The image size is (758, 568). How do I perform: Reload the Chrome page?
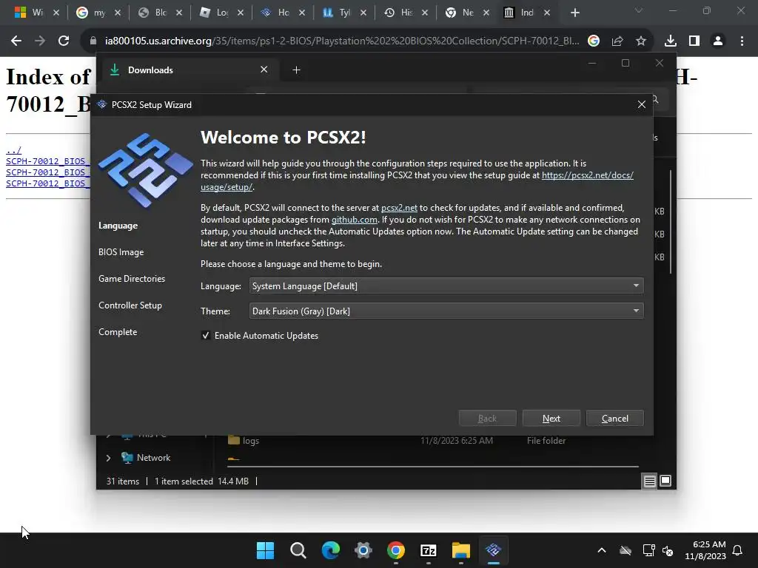[x=64, y=41]
